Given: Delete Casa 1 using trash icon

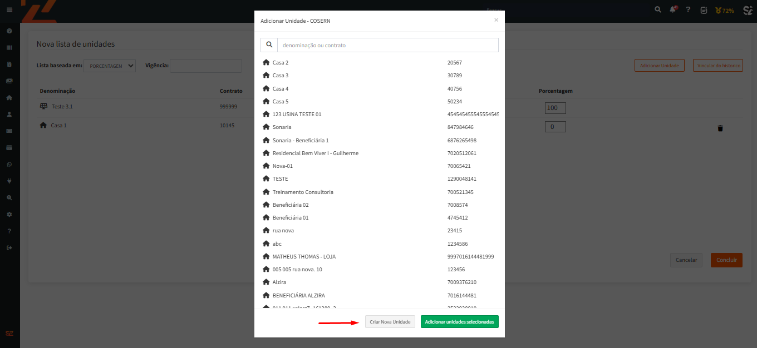Looking at the screenshot, I should [720, 128].
